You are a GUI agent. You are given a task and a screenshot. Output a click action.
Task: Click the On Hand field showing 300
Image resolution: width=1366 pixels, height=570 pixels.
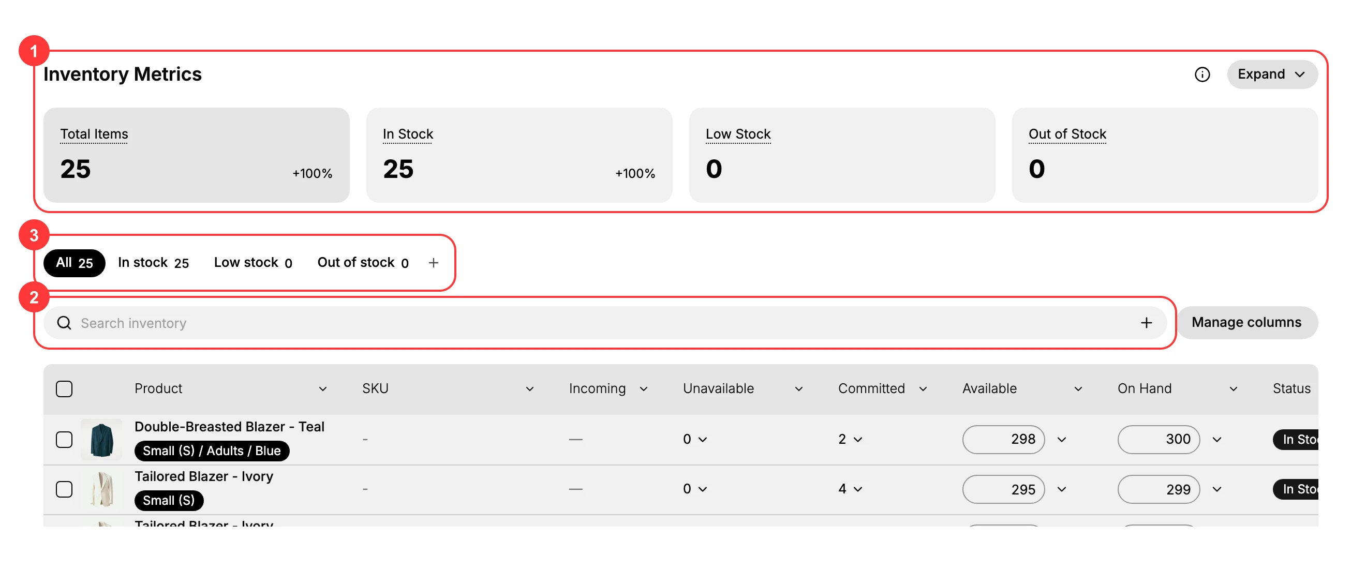1158,439
